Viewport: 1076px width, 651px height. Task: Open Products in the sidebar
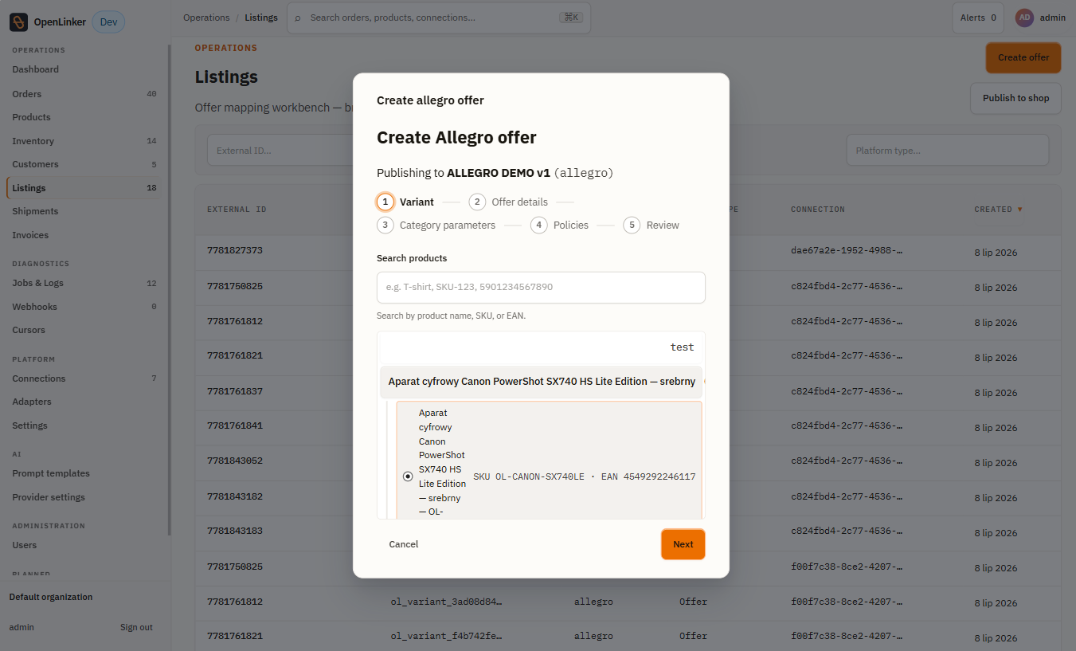coord(84,117)
